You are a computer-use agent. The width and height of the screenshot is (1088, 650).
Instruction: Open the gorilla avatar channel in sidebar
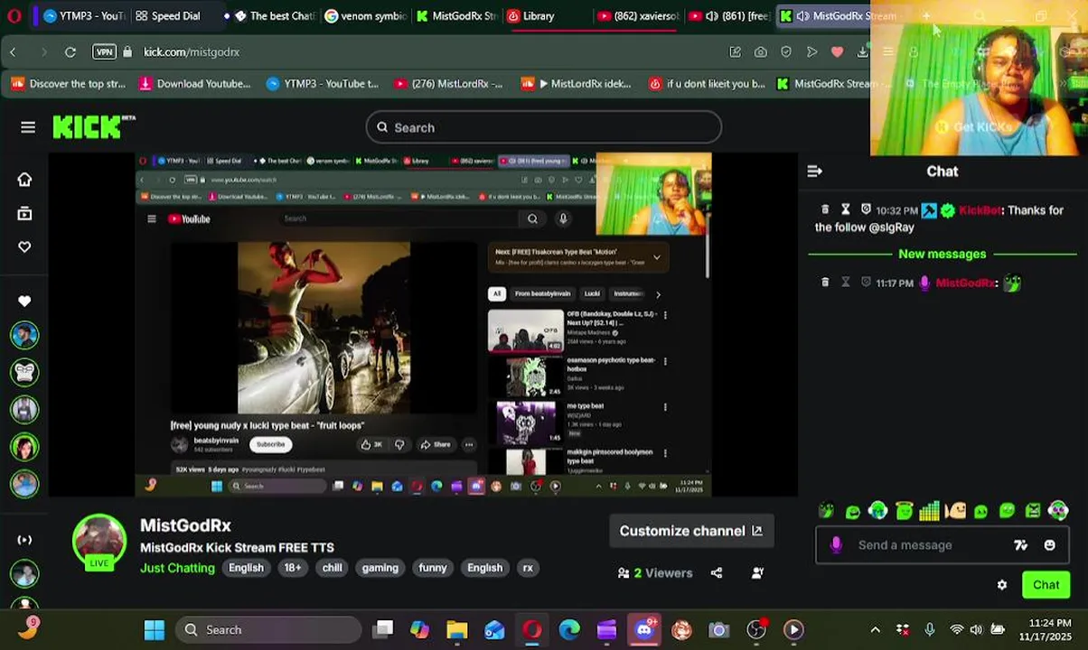pyautogui.click(x=24, y=372)
